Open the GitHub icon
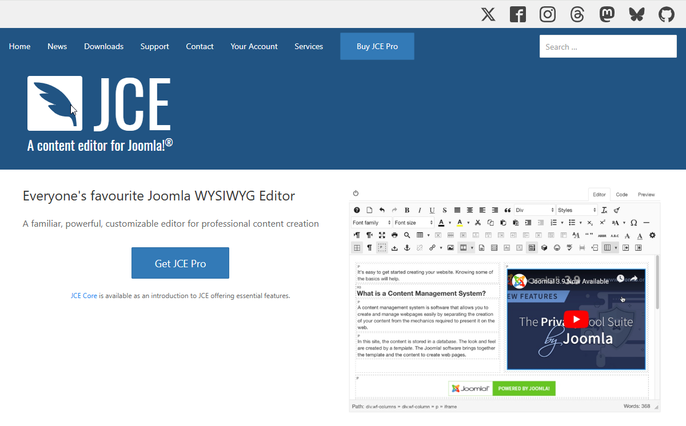 tap(667, 14)
